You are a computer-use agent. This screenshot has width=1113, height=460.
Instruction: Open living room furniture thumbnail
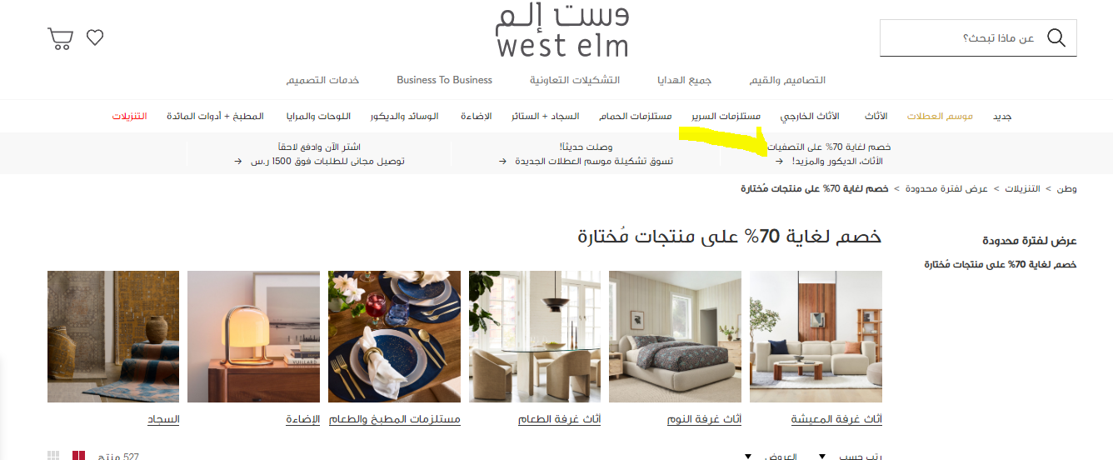(x=816, y=337)
